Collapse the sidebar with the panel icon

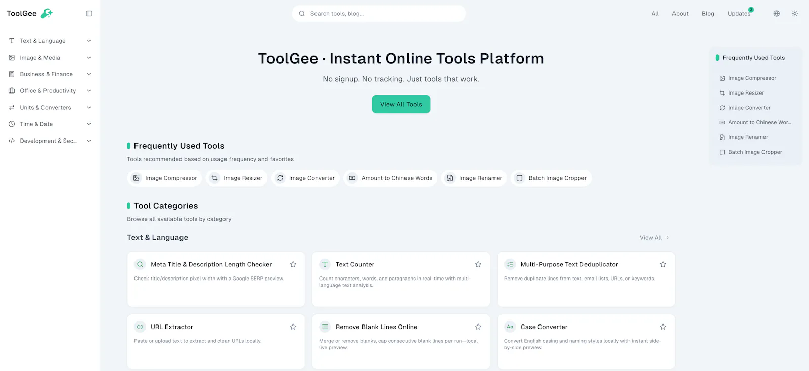pyautogui.click(x=89, y=14)
